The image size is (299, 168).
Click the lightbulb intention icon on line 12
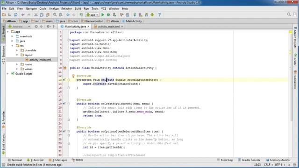[73, 76]
